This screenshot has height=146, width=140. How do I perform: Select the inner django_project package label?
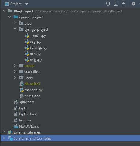pos(36,29)
